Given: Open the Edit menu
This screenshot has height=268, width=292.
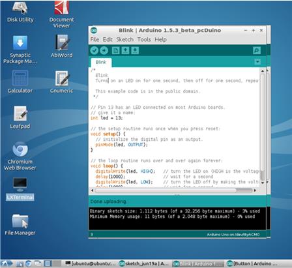Looking at the screenshot, I should coord(108,40).
